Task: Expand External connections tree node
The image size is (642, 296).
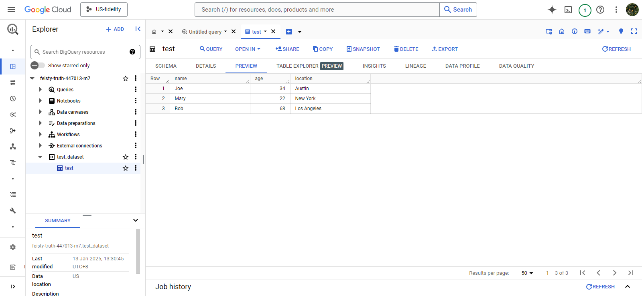Action: 40,146
